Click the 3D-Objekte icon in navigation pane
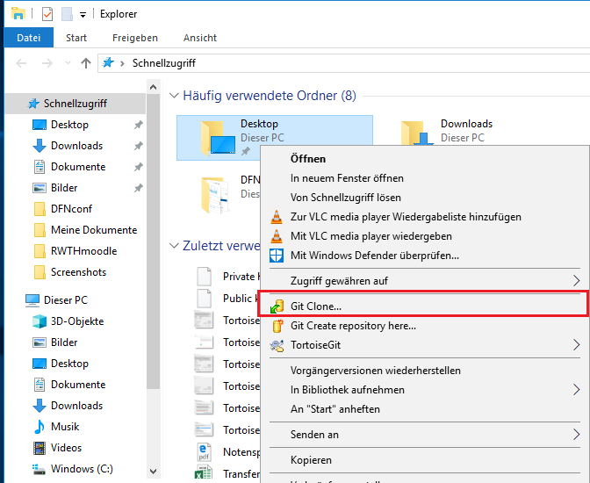 pyautogui.click(x=39, y=321)
